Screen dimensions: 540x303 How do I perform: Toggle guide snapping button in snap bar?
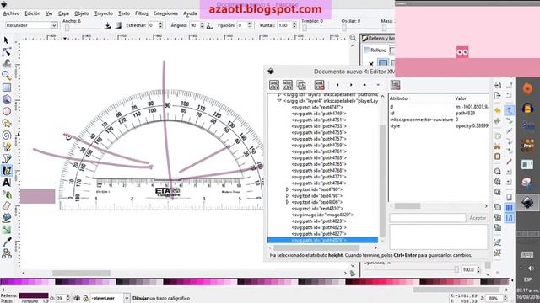click(510, 218)
